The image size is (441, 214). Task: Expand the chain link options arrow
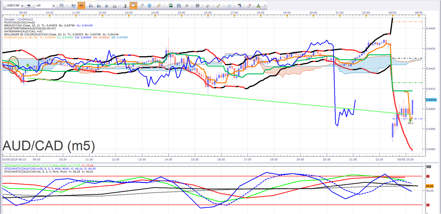pos(34,6)
